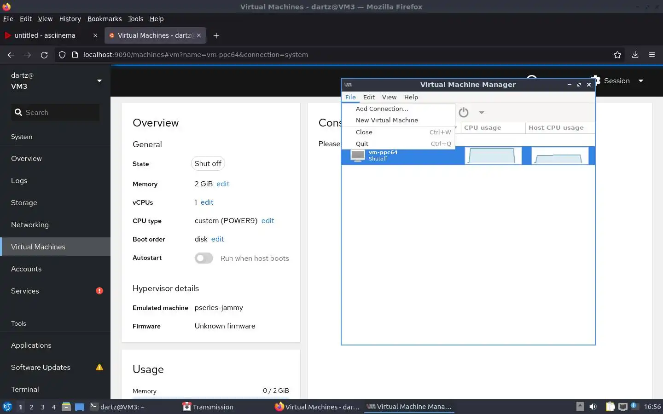Open Terminal in the Cockpit sidebar
This screenshot has height=414, width=663.
(x=55, y=389)
